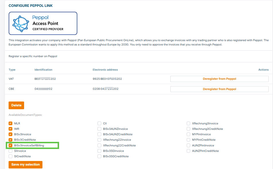
Task: Click the Type column header
Action: (12, 70)
